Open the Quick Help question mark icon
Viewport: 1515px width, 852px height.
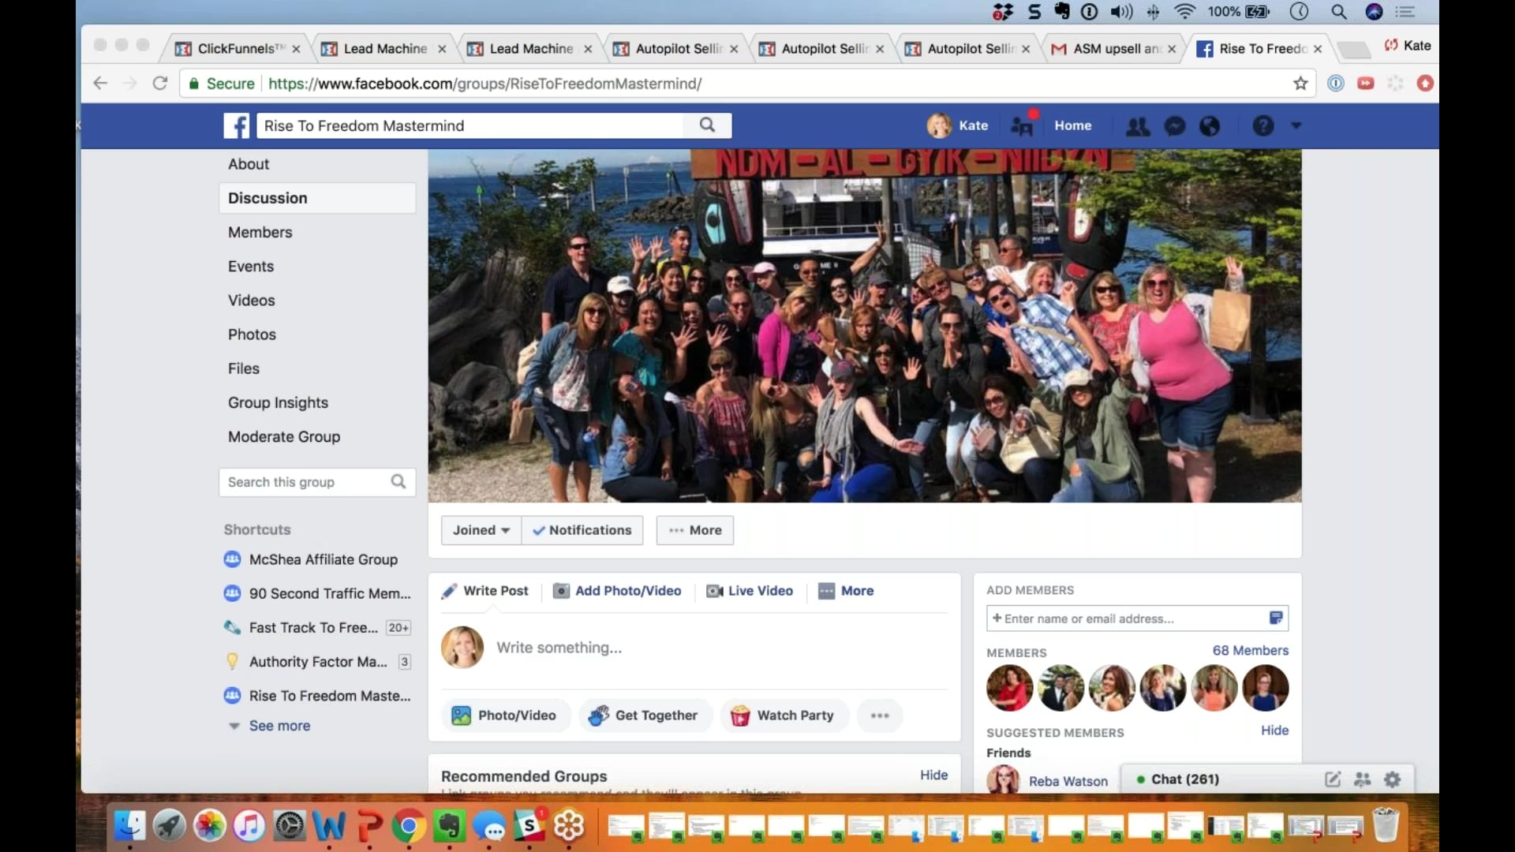1262,126
